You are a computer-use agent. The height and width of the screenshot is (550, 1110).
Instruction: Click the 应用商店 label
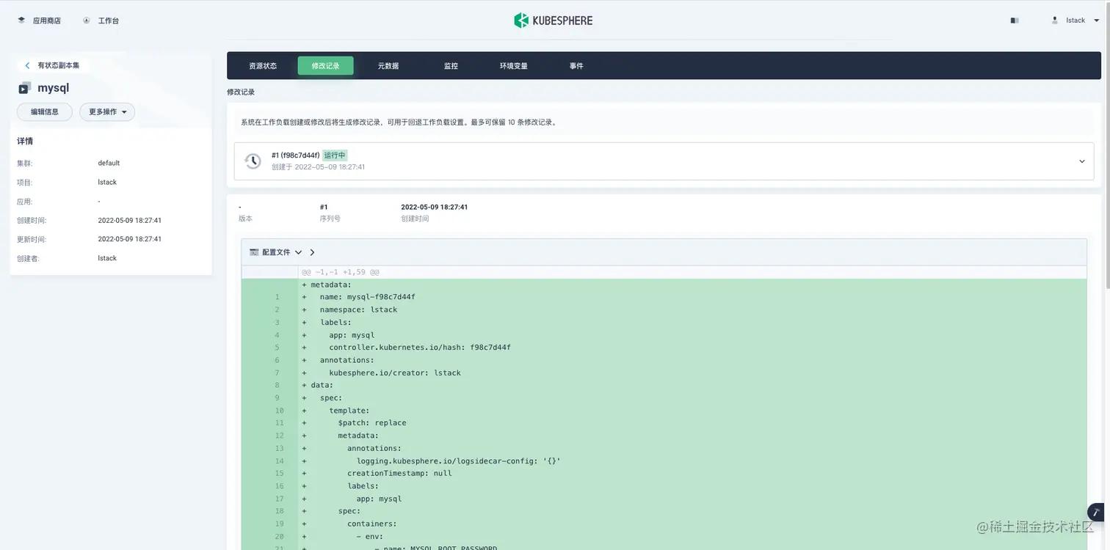(x=47, y=21)
